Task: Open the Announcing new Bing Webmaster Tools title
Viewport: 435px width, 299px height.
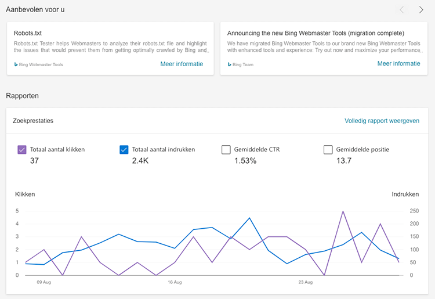Action: click(316, 33)
